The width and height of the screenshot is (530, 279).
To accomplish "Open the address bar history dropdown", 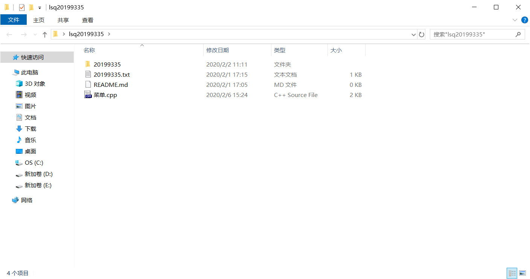I will 414,35.
